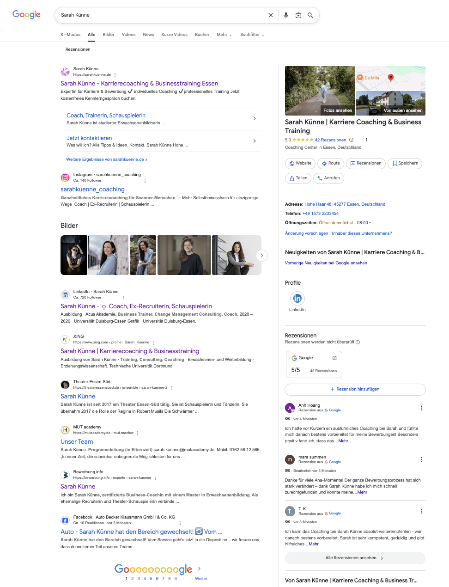Expand the Mehr dropdown menu

point(224,35)
